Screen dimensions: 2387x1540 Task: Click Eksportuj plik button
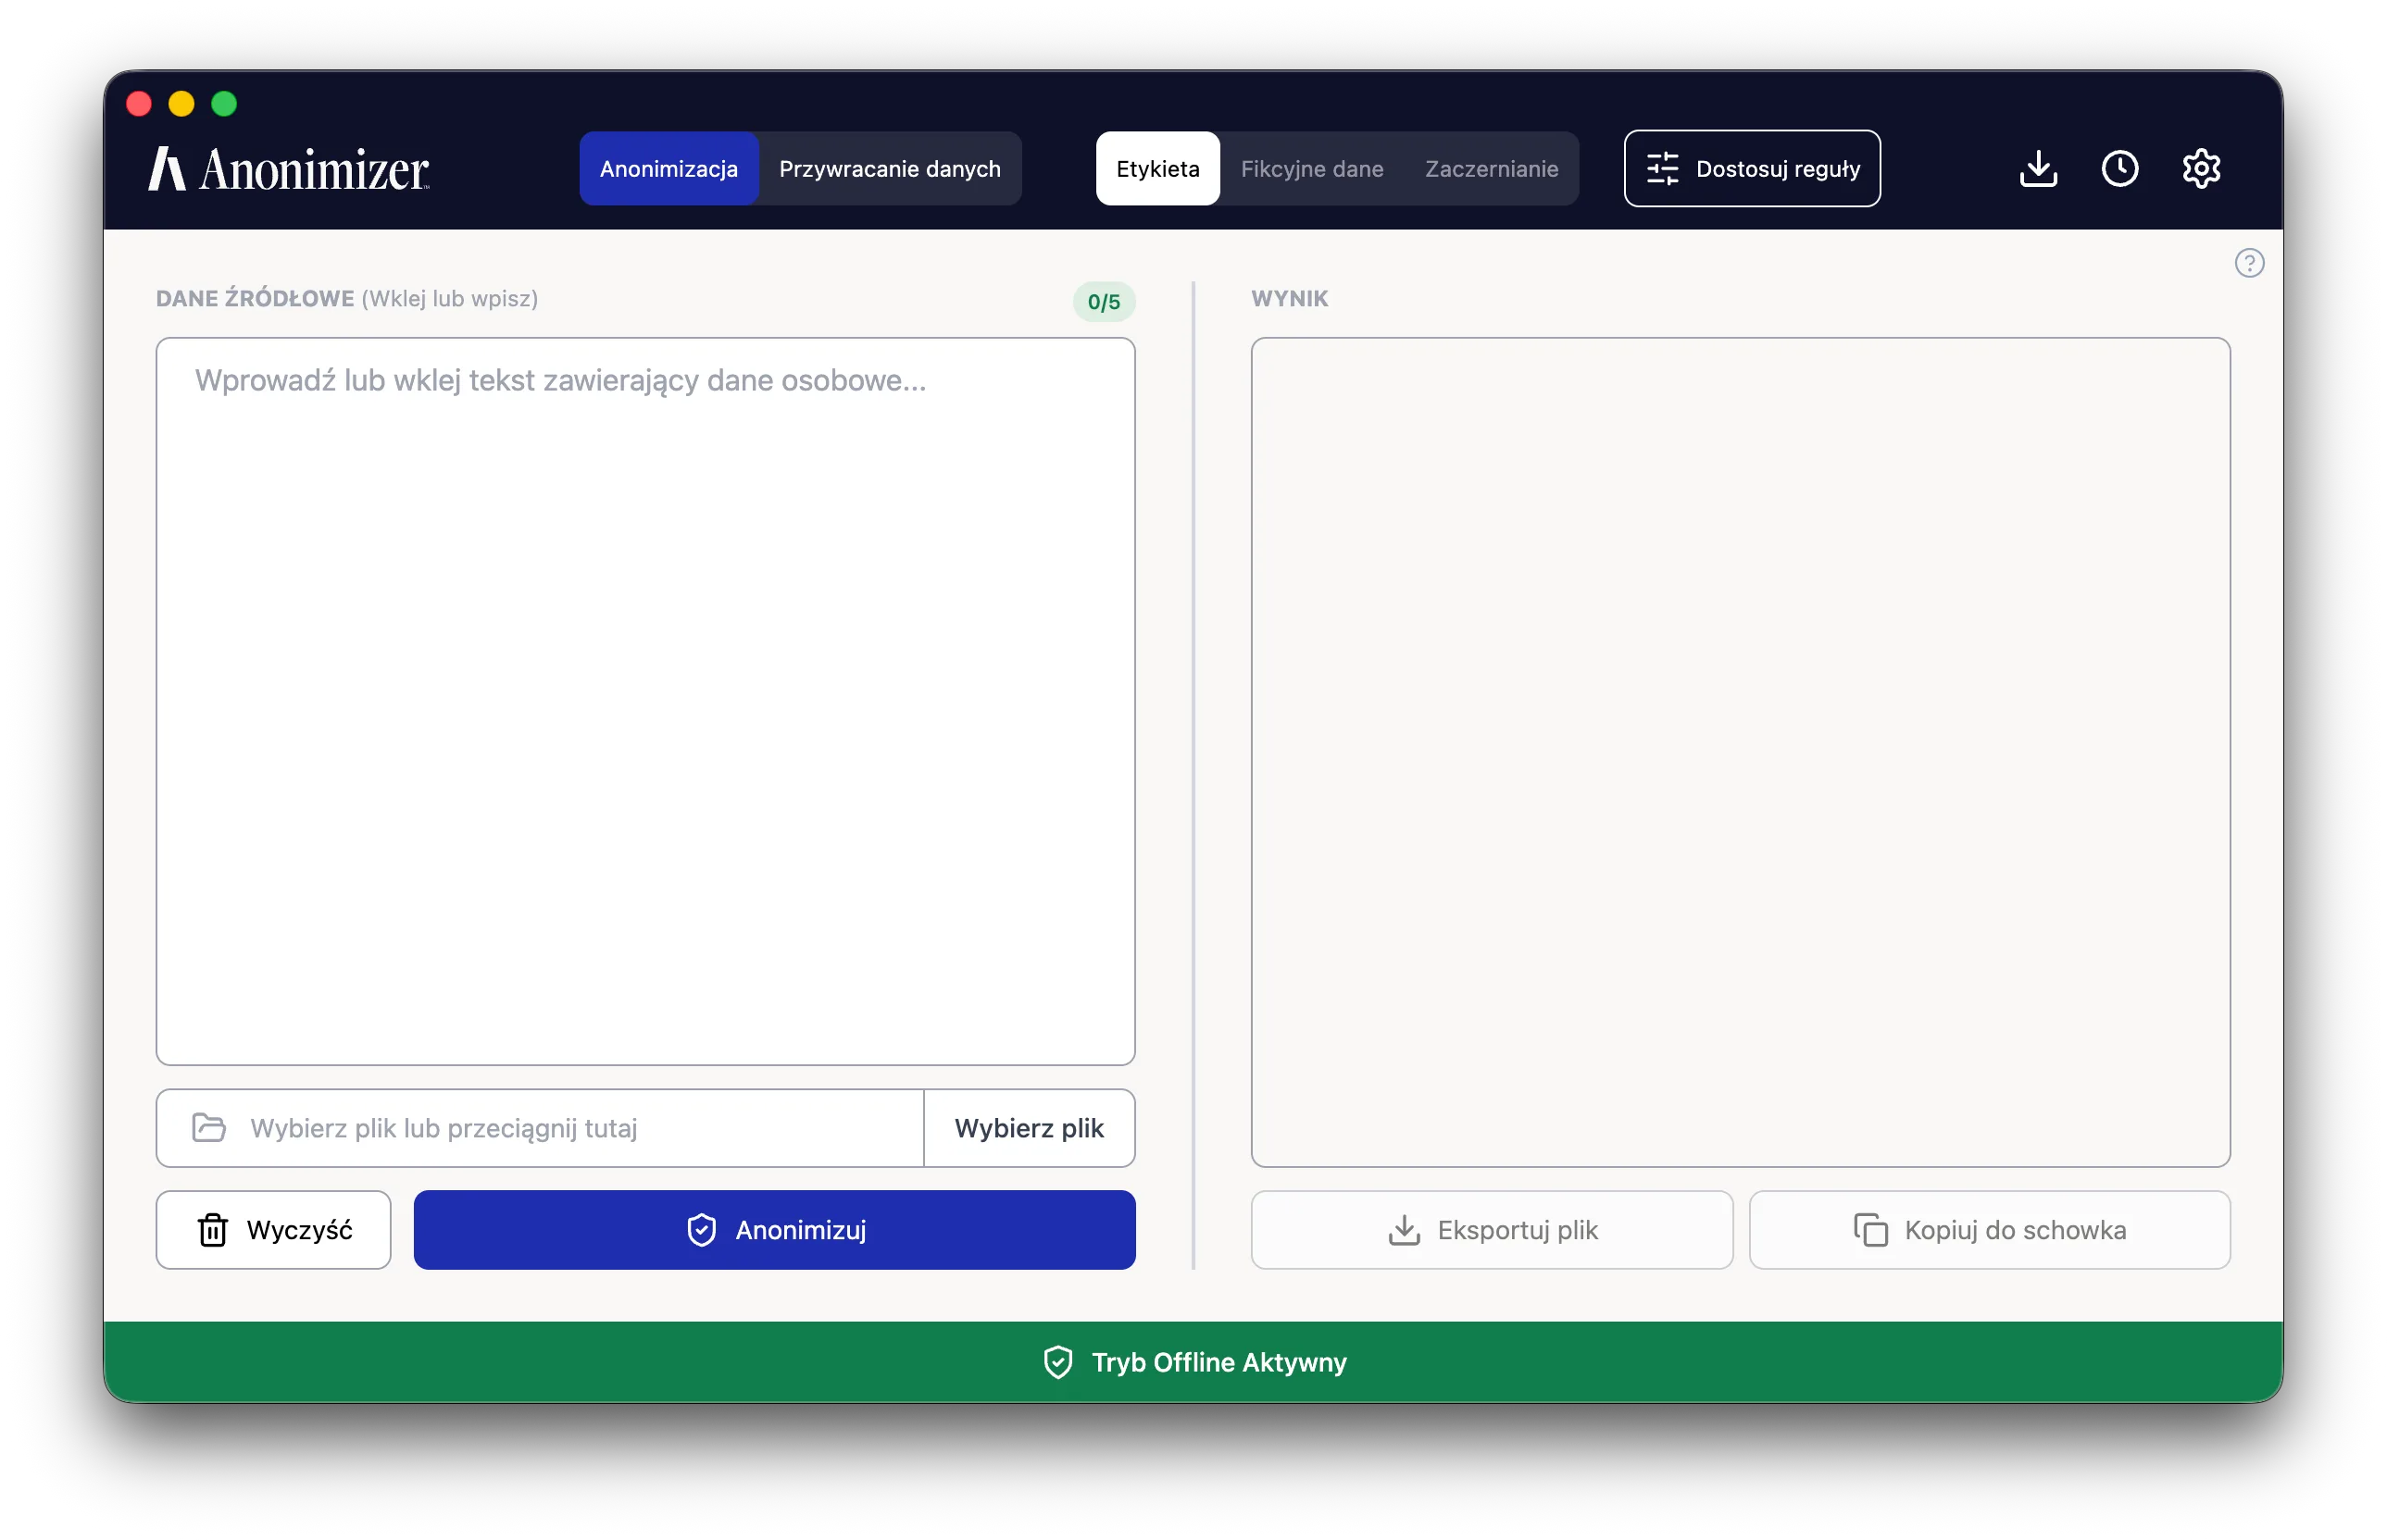(1492, 1230)
